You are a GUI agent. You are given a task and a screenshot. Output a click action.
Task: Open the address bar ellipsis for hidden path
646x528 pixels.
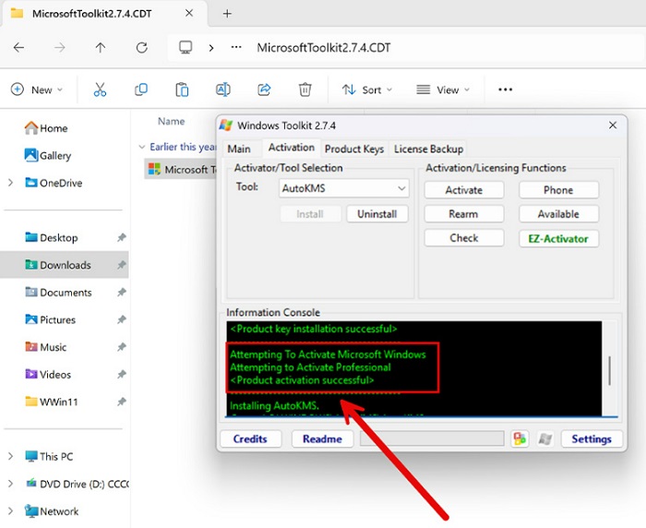tap(236, 47)
